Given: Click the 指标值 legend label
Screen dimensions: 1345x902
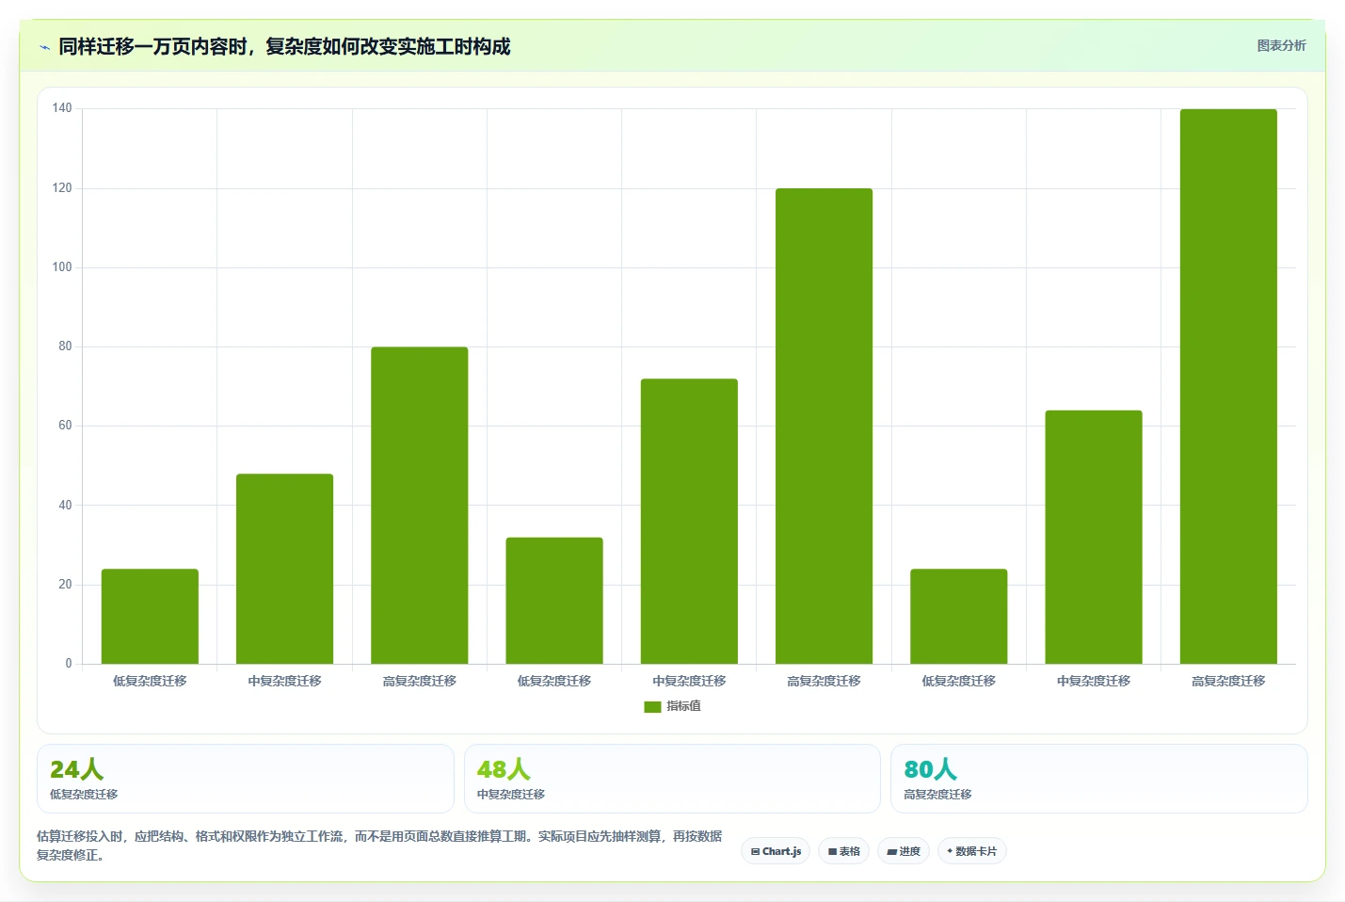Looking at the screenshot, I should pos(683,706).
